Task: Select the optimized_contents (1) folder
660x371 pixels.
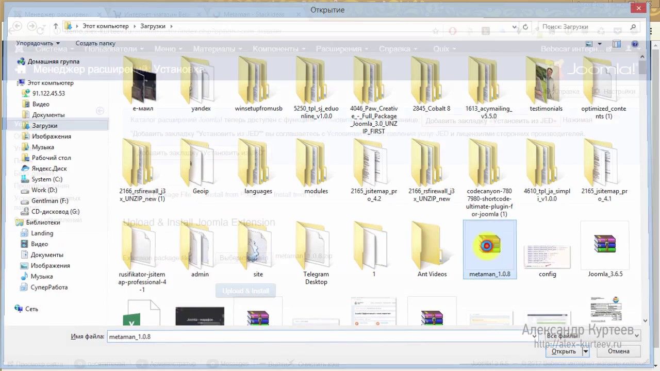Action: 604,88
